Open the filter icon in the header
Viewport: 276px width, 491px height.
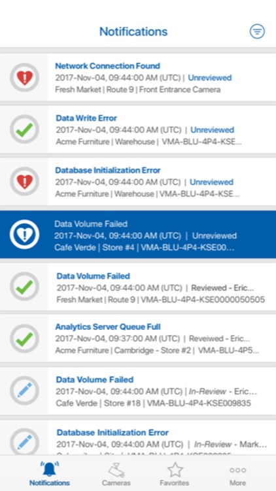257,31
